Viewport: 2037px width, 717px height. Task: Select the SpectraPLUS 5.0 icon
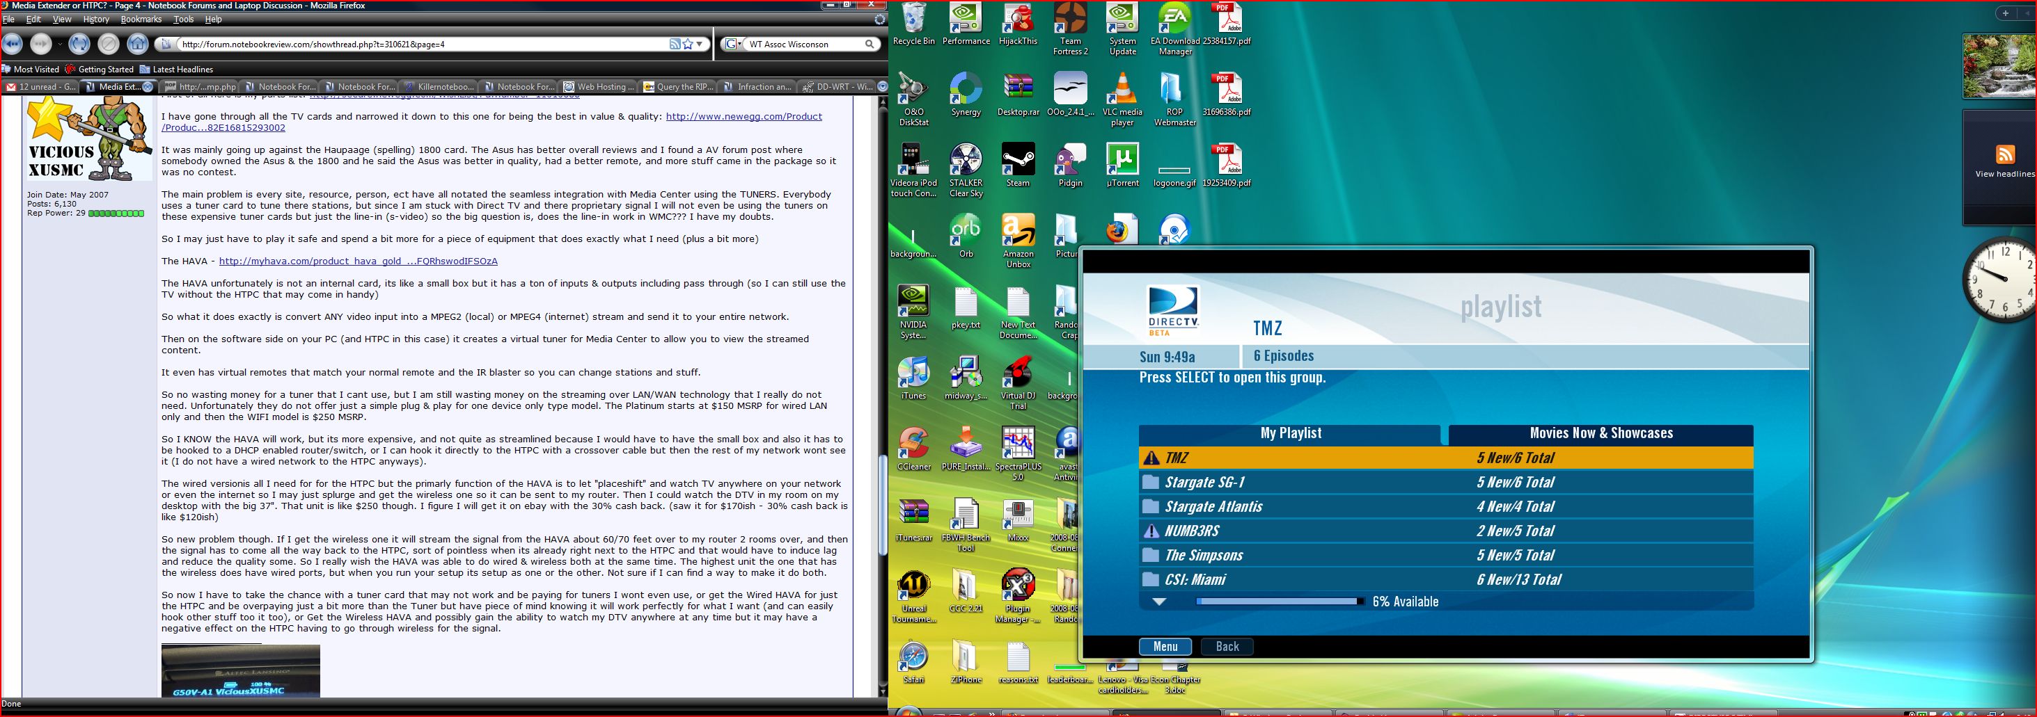tap(1018, 454)
